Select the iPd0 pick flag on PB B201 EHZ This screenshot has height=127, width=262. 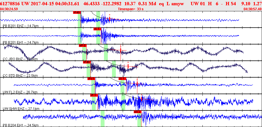point(77,12)
